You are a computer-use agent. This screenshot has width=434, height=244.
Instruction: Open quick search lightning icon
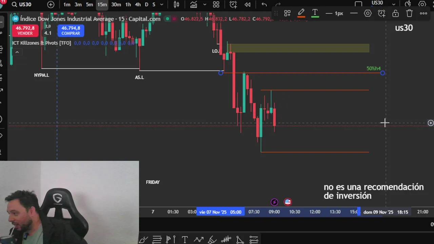point(408,4)
